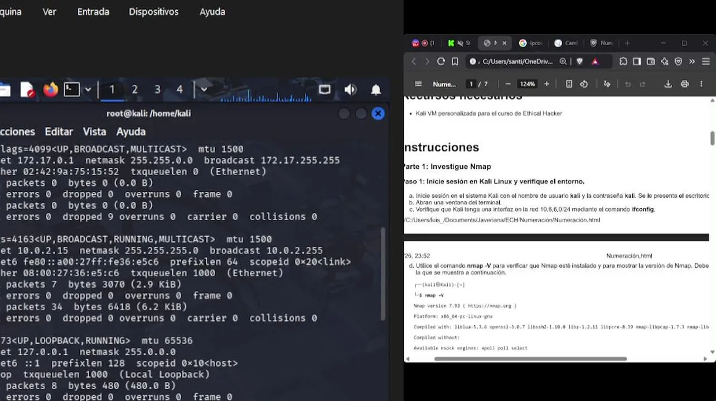Switch to the Google 'ipcor' tab
The height and width of the screenshot is (401, 716).
click(530, 43)
